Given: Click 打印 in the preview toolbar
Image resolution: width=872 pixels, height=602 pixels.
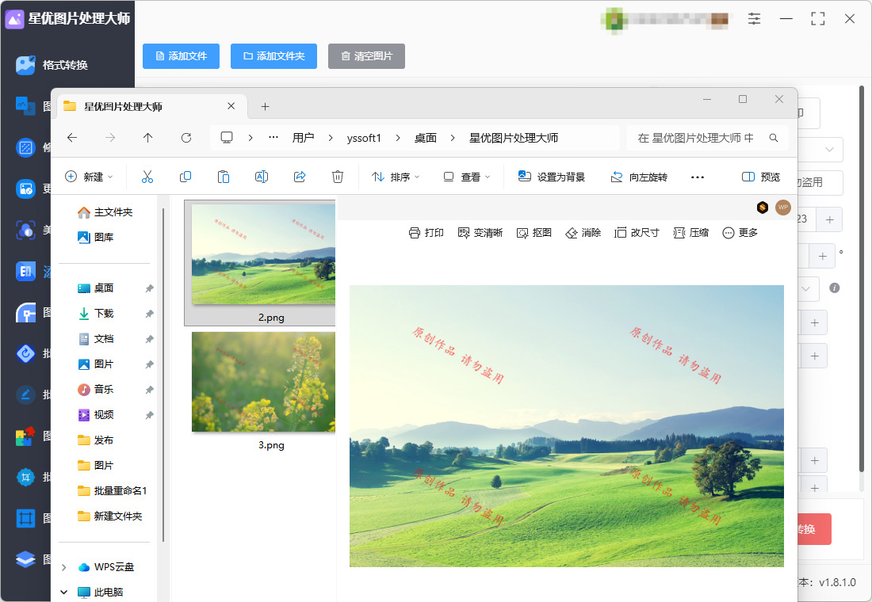Looking at the screenshot, I should [426, 232].
